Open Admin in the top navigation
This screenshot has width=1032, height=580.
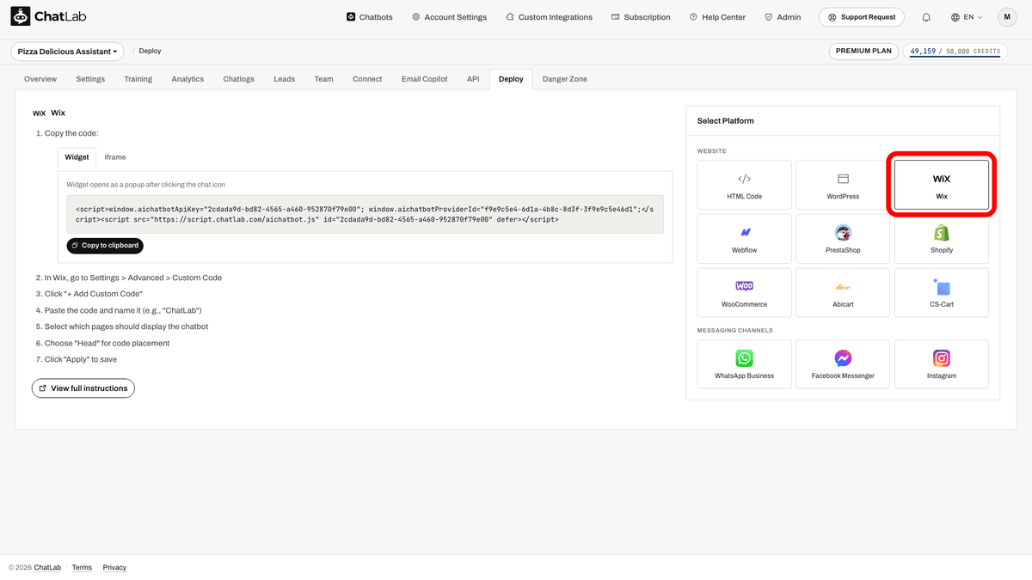click(783, 17)
